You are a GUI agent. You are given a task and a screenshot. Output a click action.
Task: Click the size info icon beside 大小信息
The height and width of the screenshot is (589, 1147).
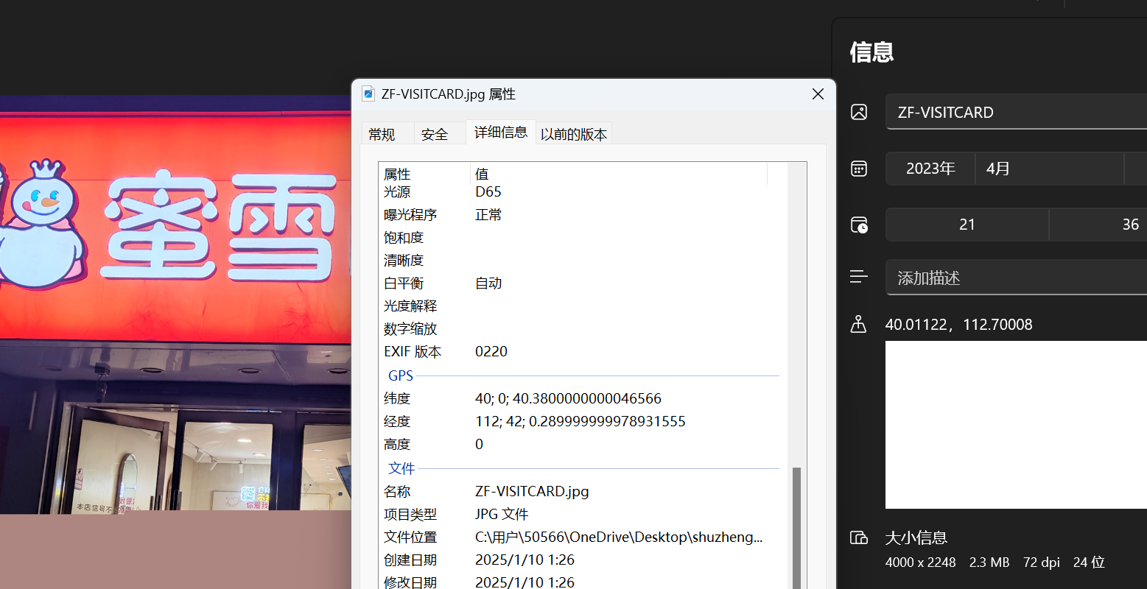[x=859, y=537]
